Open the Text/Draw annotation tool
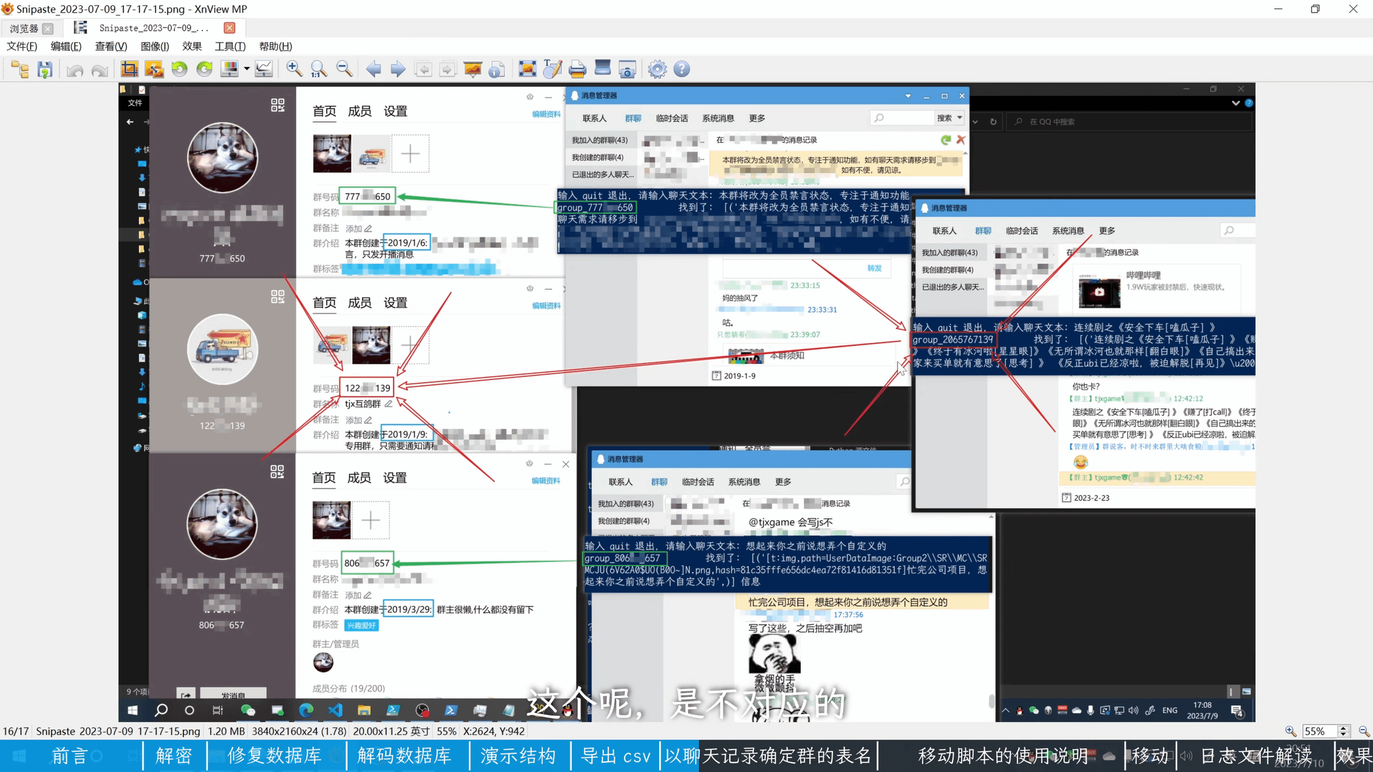Viewport: 1373px width, 772px height. tap(552, 69)
